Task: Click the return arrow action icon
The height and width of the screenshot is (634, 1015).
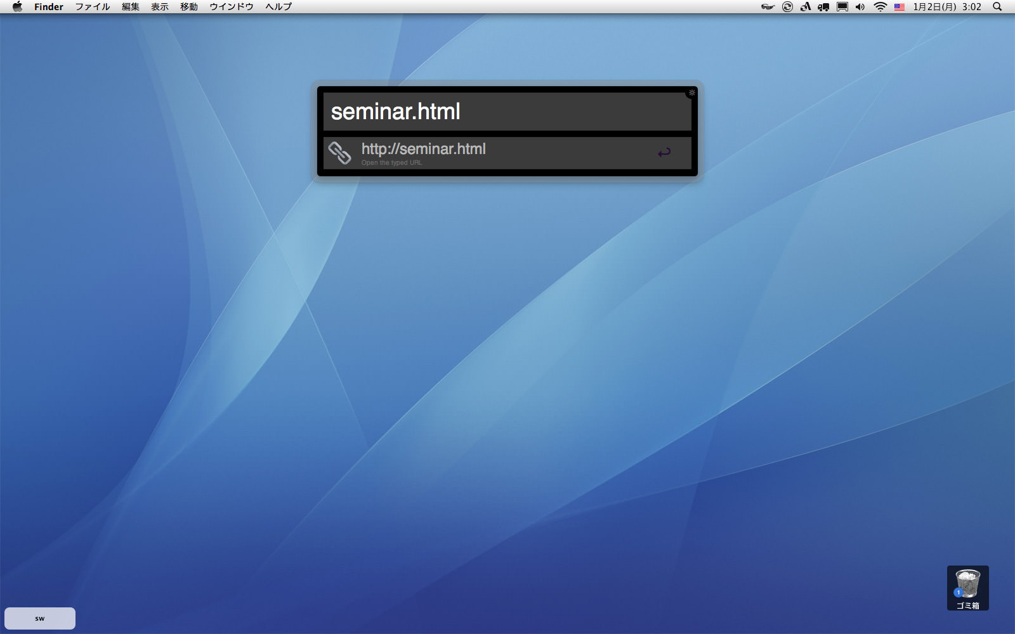Action: (664, 152)
